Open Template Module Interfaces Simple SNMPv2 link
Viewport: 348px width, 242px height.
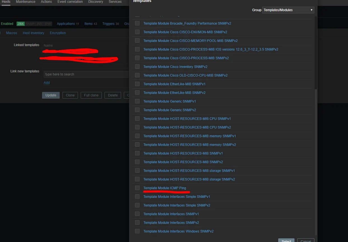[x=177, y=205]
